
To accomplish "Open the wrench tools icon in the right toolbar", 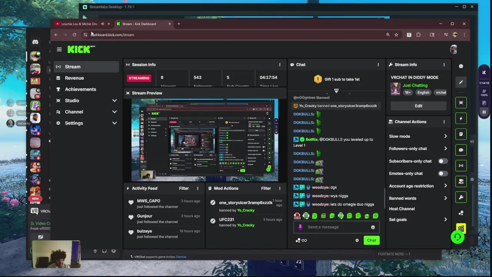I will click(461, 197).
